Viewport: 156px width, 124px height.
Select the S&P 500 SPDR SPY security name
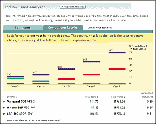(20, 114)
